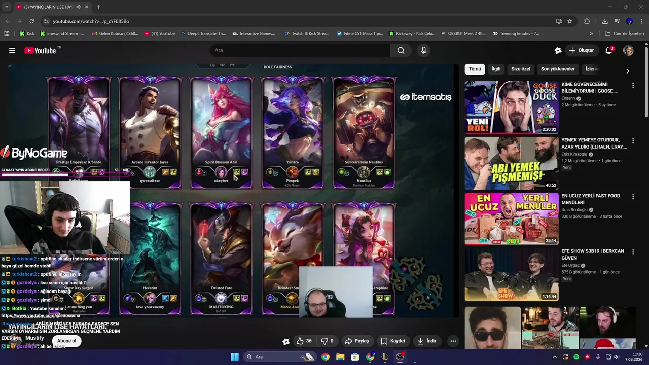649x365 pixels.
Task: Open the DeepL Translate bookmark
Action: click(x=203, y=34)
